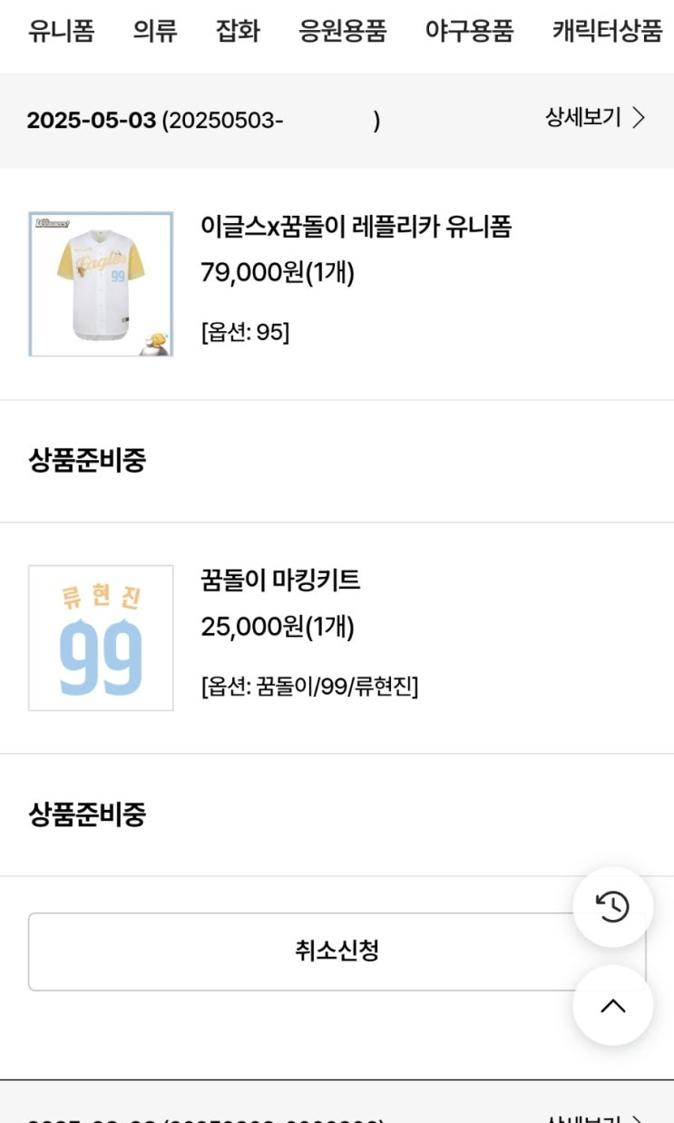674x1123 pixels.
Task: Select the 2025-05-03 order date header
Action: pos(92,121)
